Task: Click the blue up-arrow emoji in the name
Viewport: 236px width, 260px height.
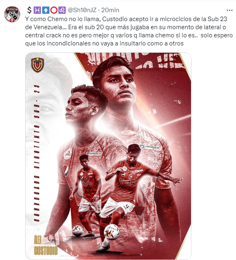Action: 45,10
